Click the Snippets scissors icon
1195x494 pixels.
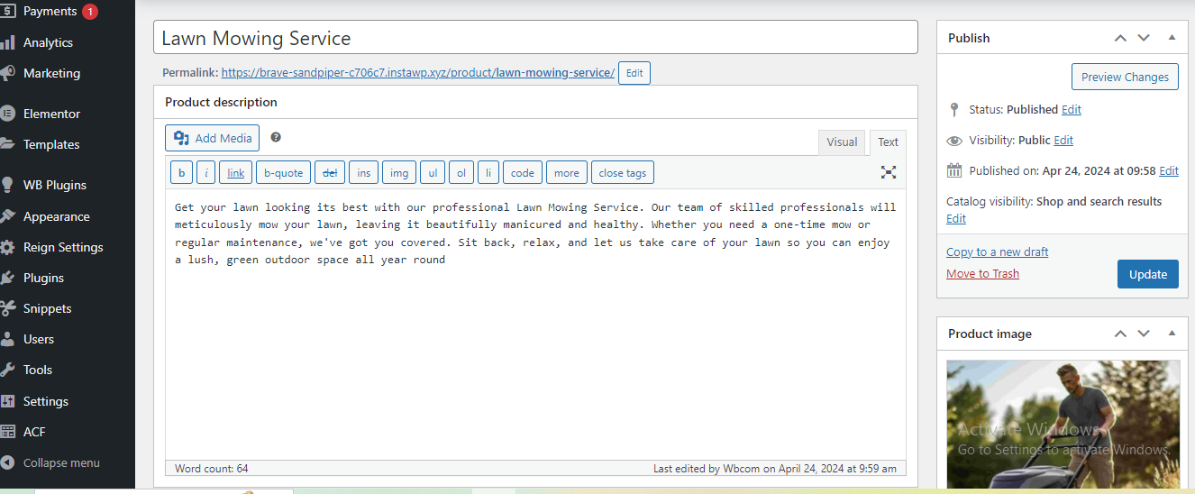8,308
